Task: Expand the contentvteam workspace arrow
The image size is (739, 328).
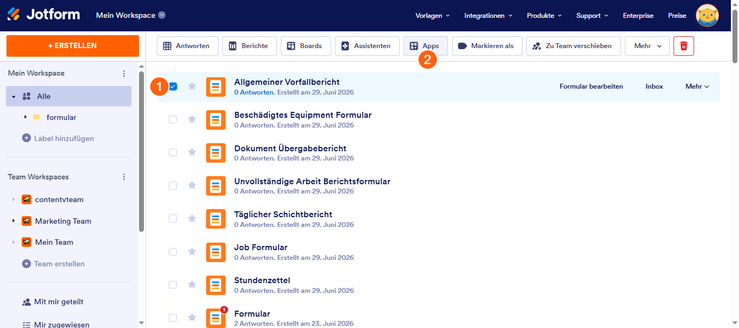Action: (x=14, y=199)
